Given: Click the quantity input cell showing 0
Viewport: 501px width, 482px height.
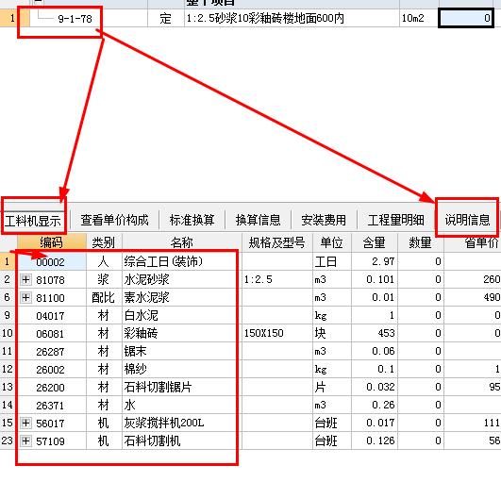Looking at the screenshot, I should 466,18.
